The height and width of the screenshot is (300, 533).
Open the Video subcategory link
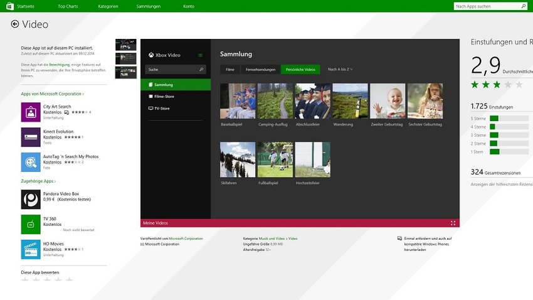pos(293,238)
